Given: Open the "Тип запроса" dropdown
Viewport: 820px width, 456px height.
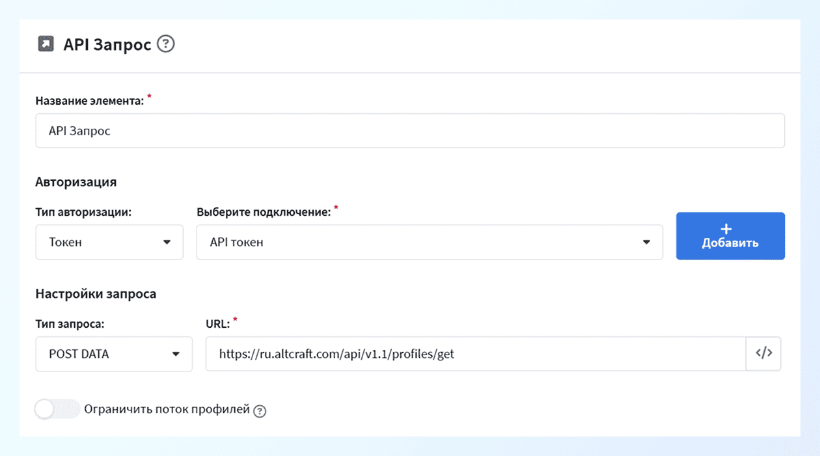Looking at the screenshot, I should pos(114,354).
